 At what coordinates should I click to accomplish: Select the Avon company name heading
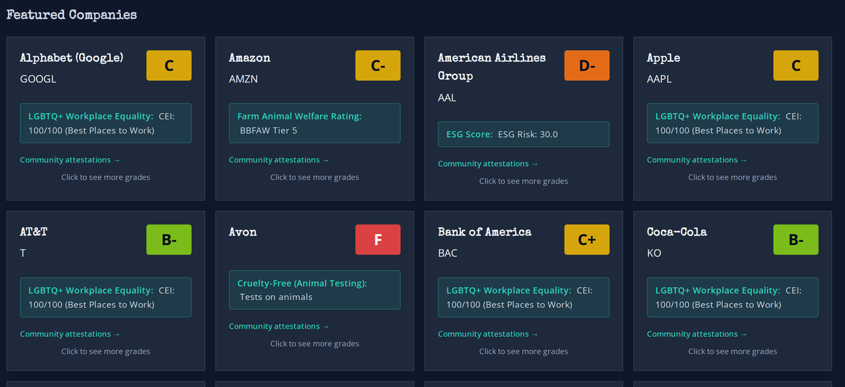(x=243, y=232)
